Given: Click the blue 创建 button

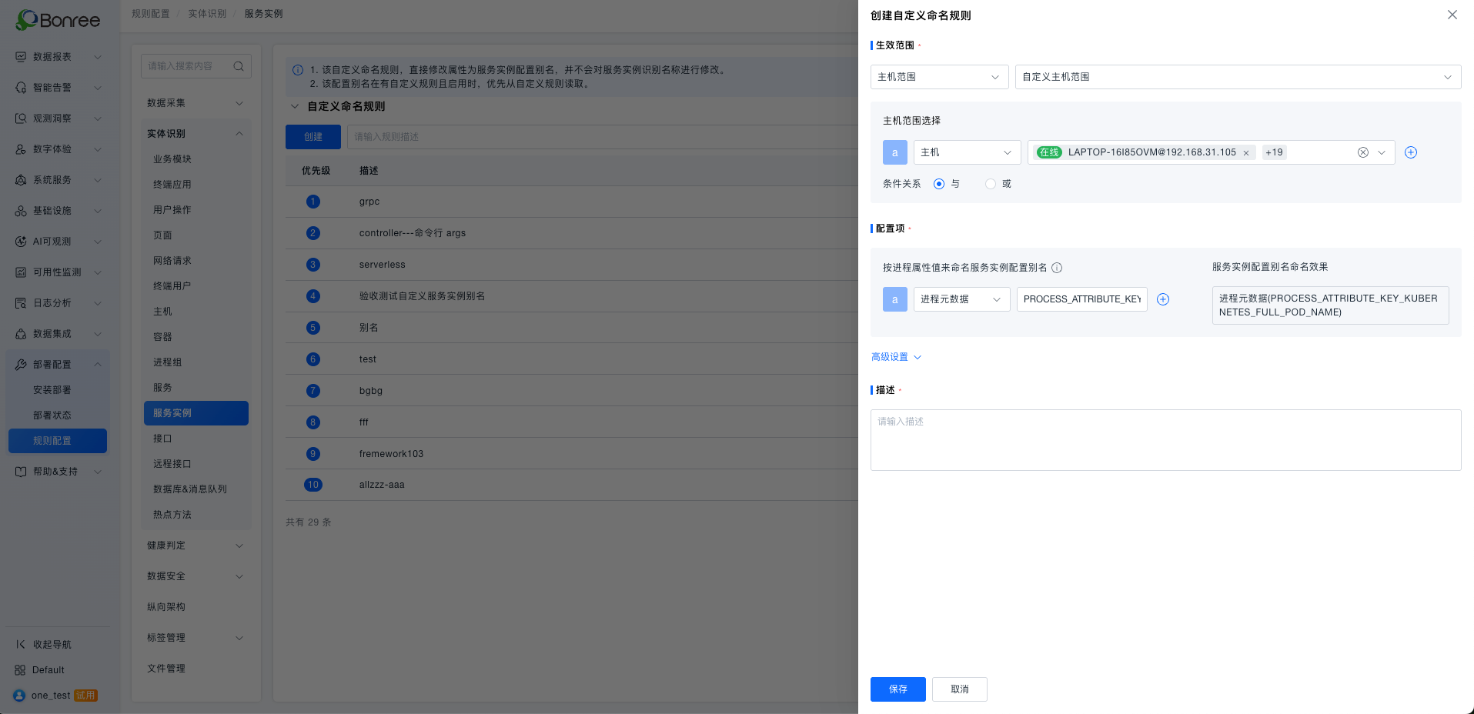Looking at the screenshot, I should [313, 137].
